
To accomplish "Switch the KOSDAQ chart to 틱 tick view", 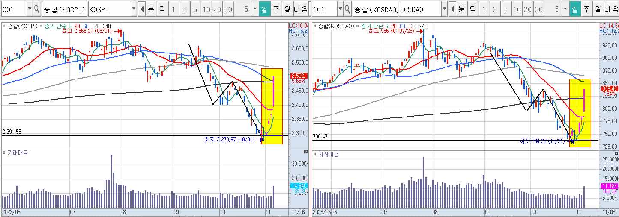I will click(x=472, y=9).
